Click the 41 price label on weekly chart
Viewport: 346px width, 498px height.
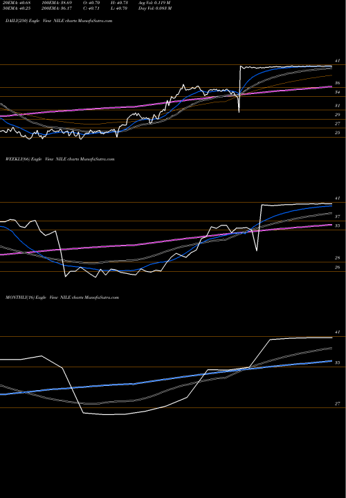338,199
